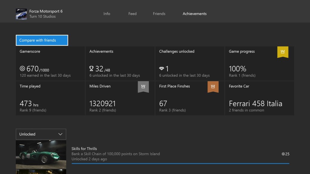The height and width of the screenshot is (174, 310).
Task: Click the Forza Motorsport 6 title text
Action: (x=46, y=11)
